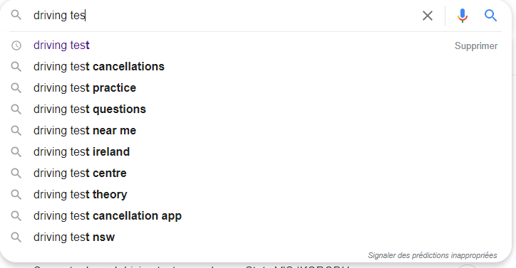
Task: Choose suggestion "driving test cancellations"
Action: point(255,66)
